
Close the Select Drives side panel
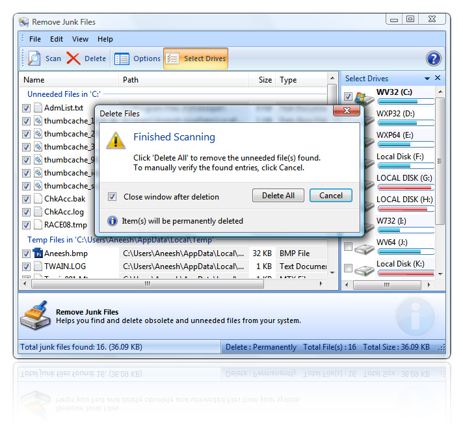click(438, 78)
